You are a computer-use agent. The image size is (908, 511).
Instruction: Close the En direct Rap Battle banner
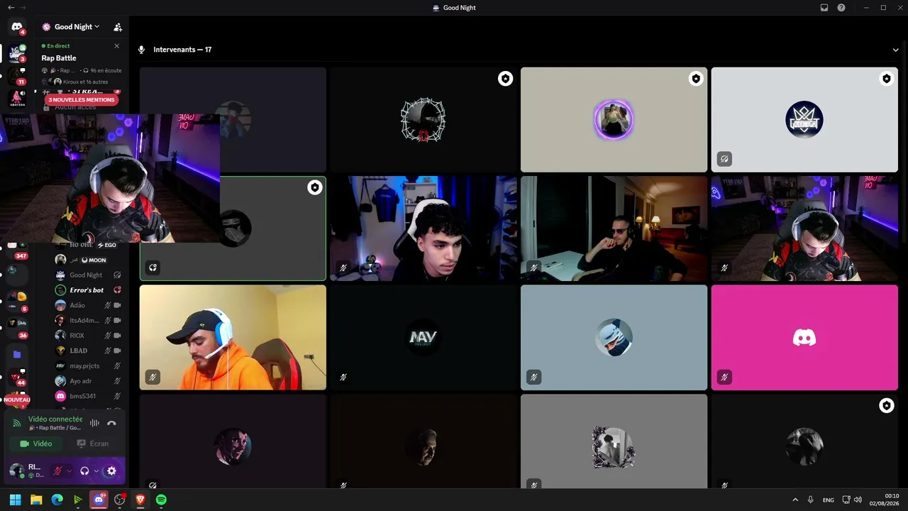tap(117, 45)
